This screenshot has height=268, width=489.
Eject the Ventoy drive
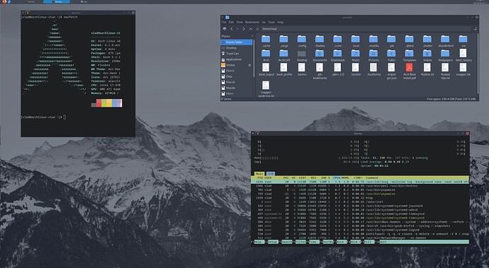pos(249,65)
